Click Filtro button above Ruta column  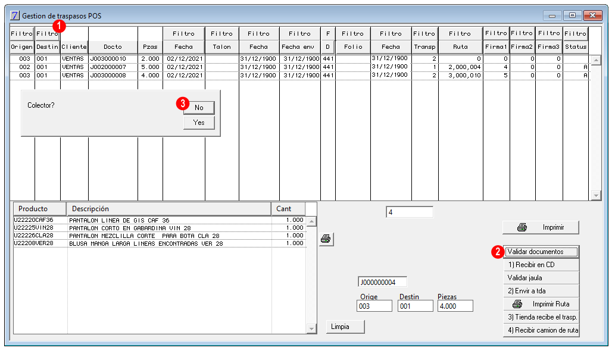[x=460, y=33]
